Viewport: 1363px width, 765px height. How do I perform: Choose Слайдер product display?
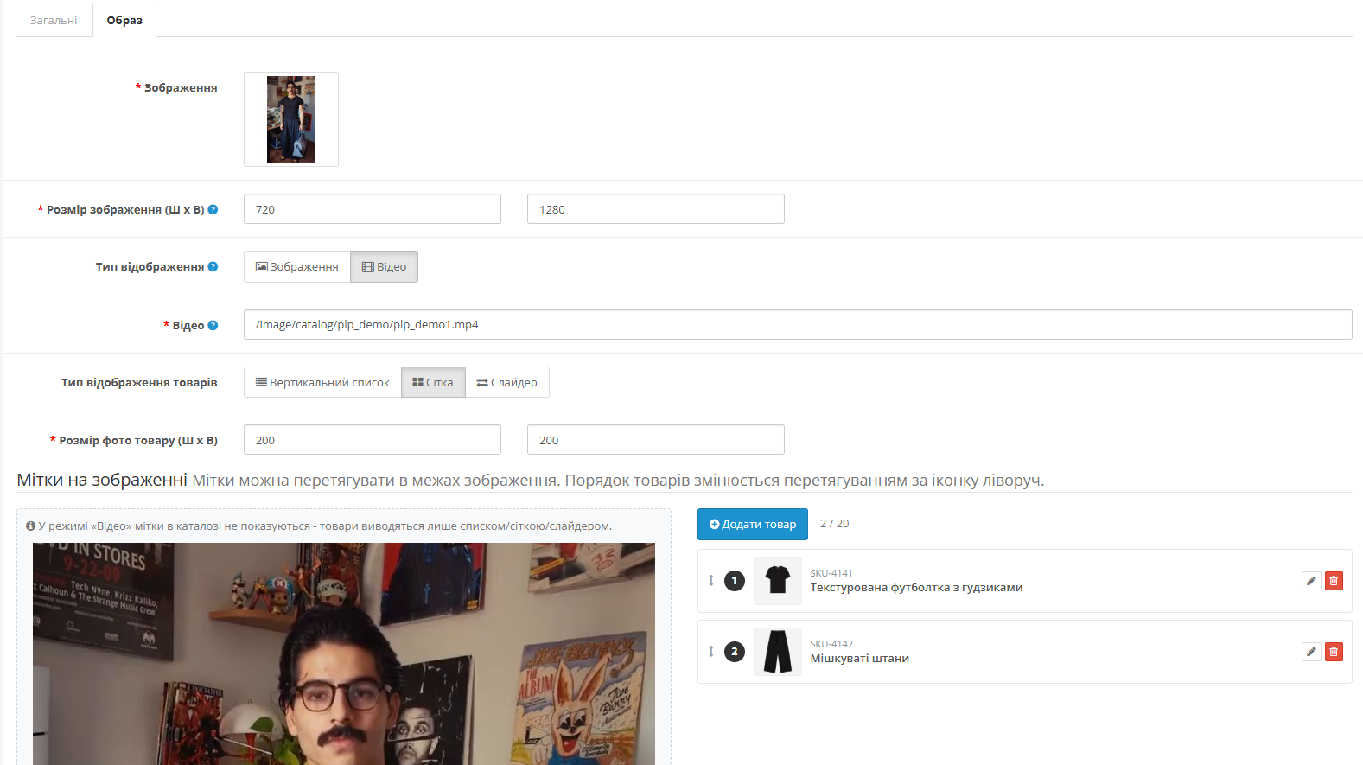tap(507, 382)
